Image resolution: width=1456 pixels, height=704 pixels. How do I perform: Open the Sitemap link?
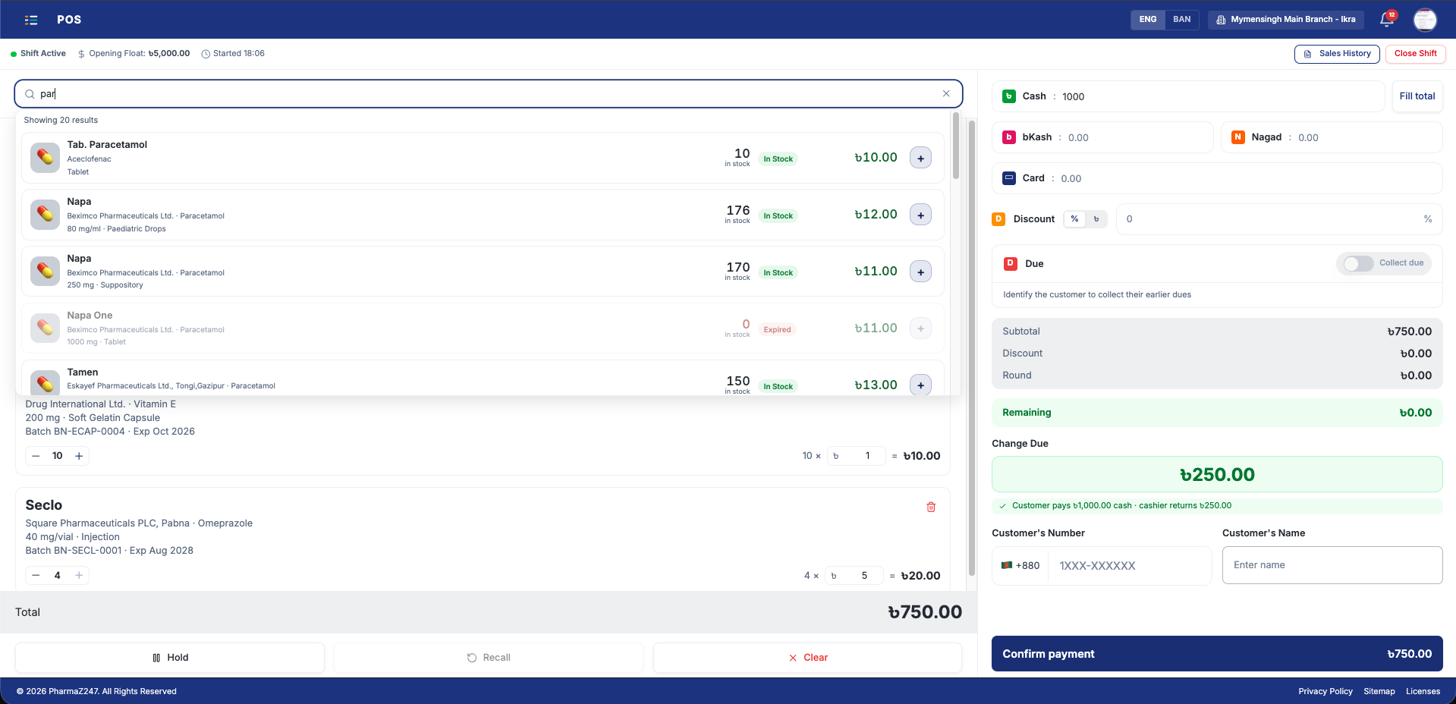point(1379,691)
